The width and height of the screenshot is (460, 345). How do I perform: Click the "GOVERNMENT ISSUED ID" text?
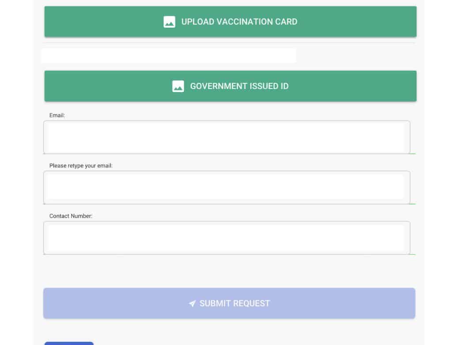239,86
